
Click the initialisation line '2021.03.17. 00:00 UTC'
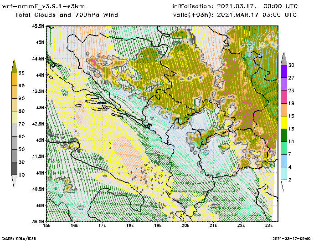pos(235,6)
